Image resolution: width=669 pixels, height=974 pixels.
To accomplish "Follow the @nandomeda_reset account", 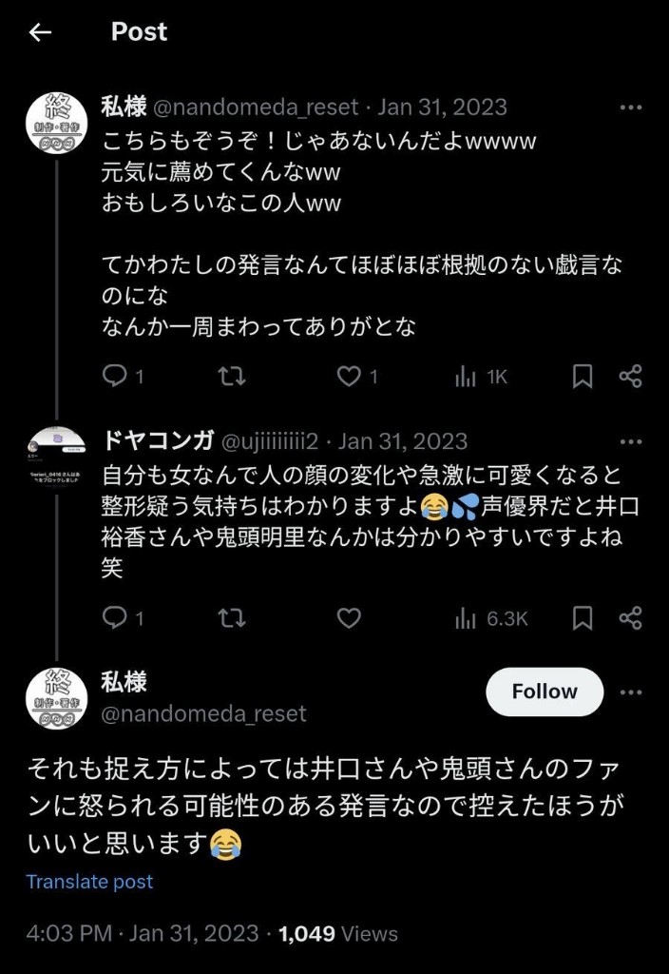I will coord(545,692).
